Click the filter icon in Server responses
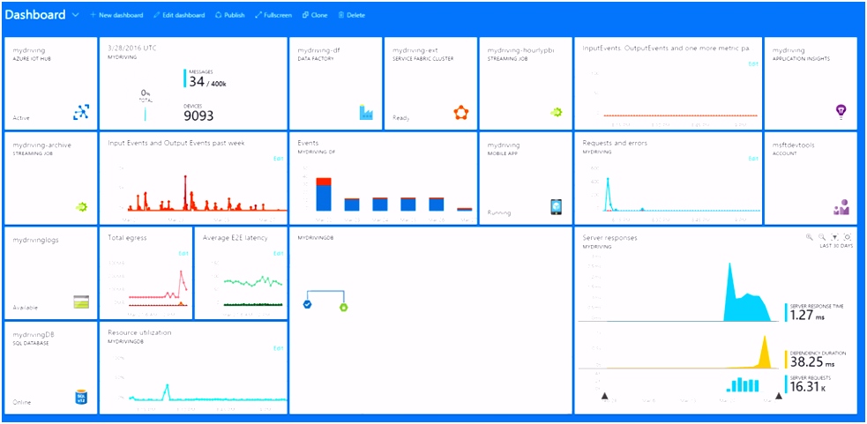This screenshot has height=424, width=867. 835,236
